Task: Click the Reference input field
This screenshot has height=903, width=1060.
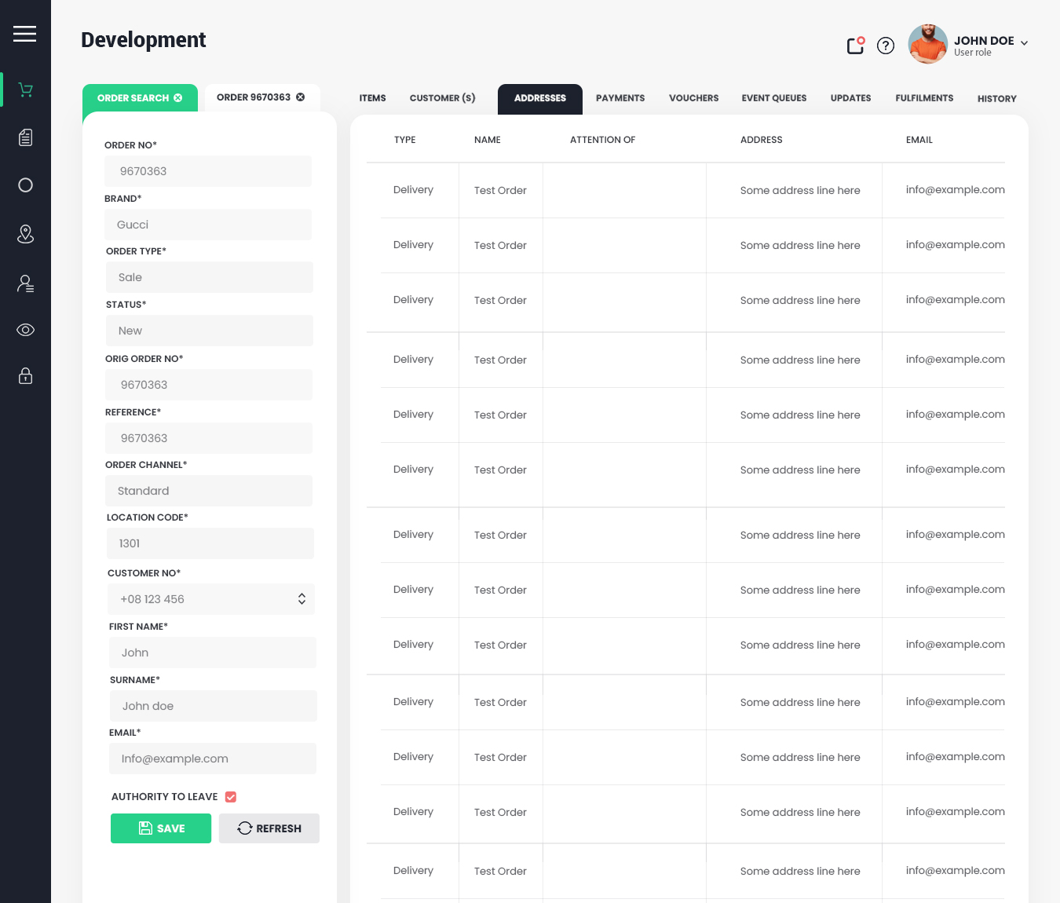Action: coord(209,438)
